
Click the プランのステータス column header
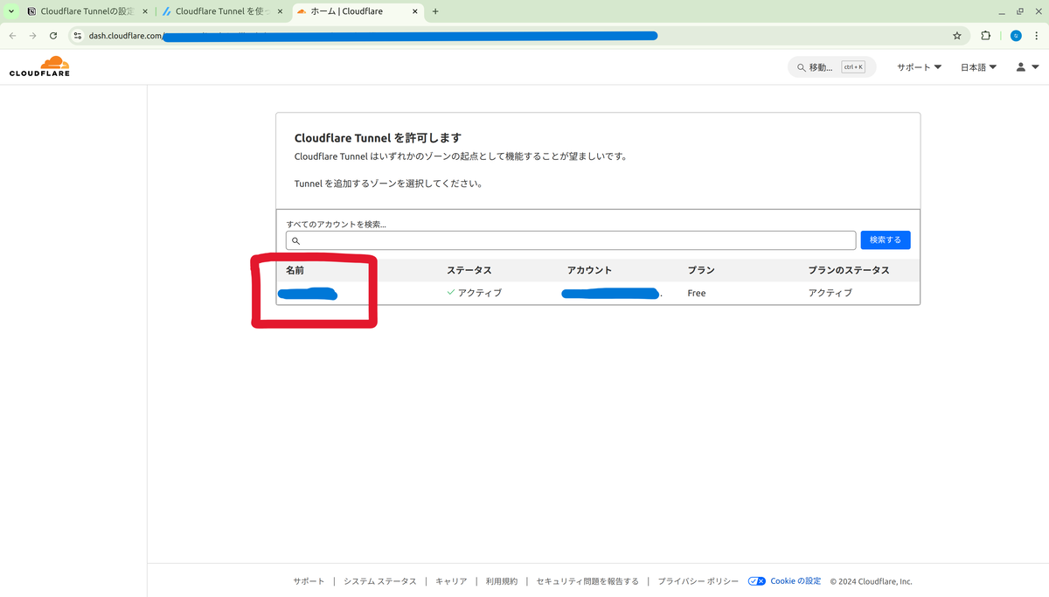(848, 270)
